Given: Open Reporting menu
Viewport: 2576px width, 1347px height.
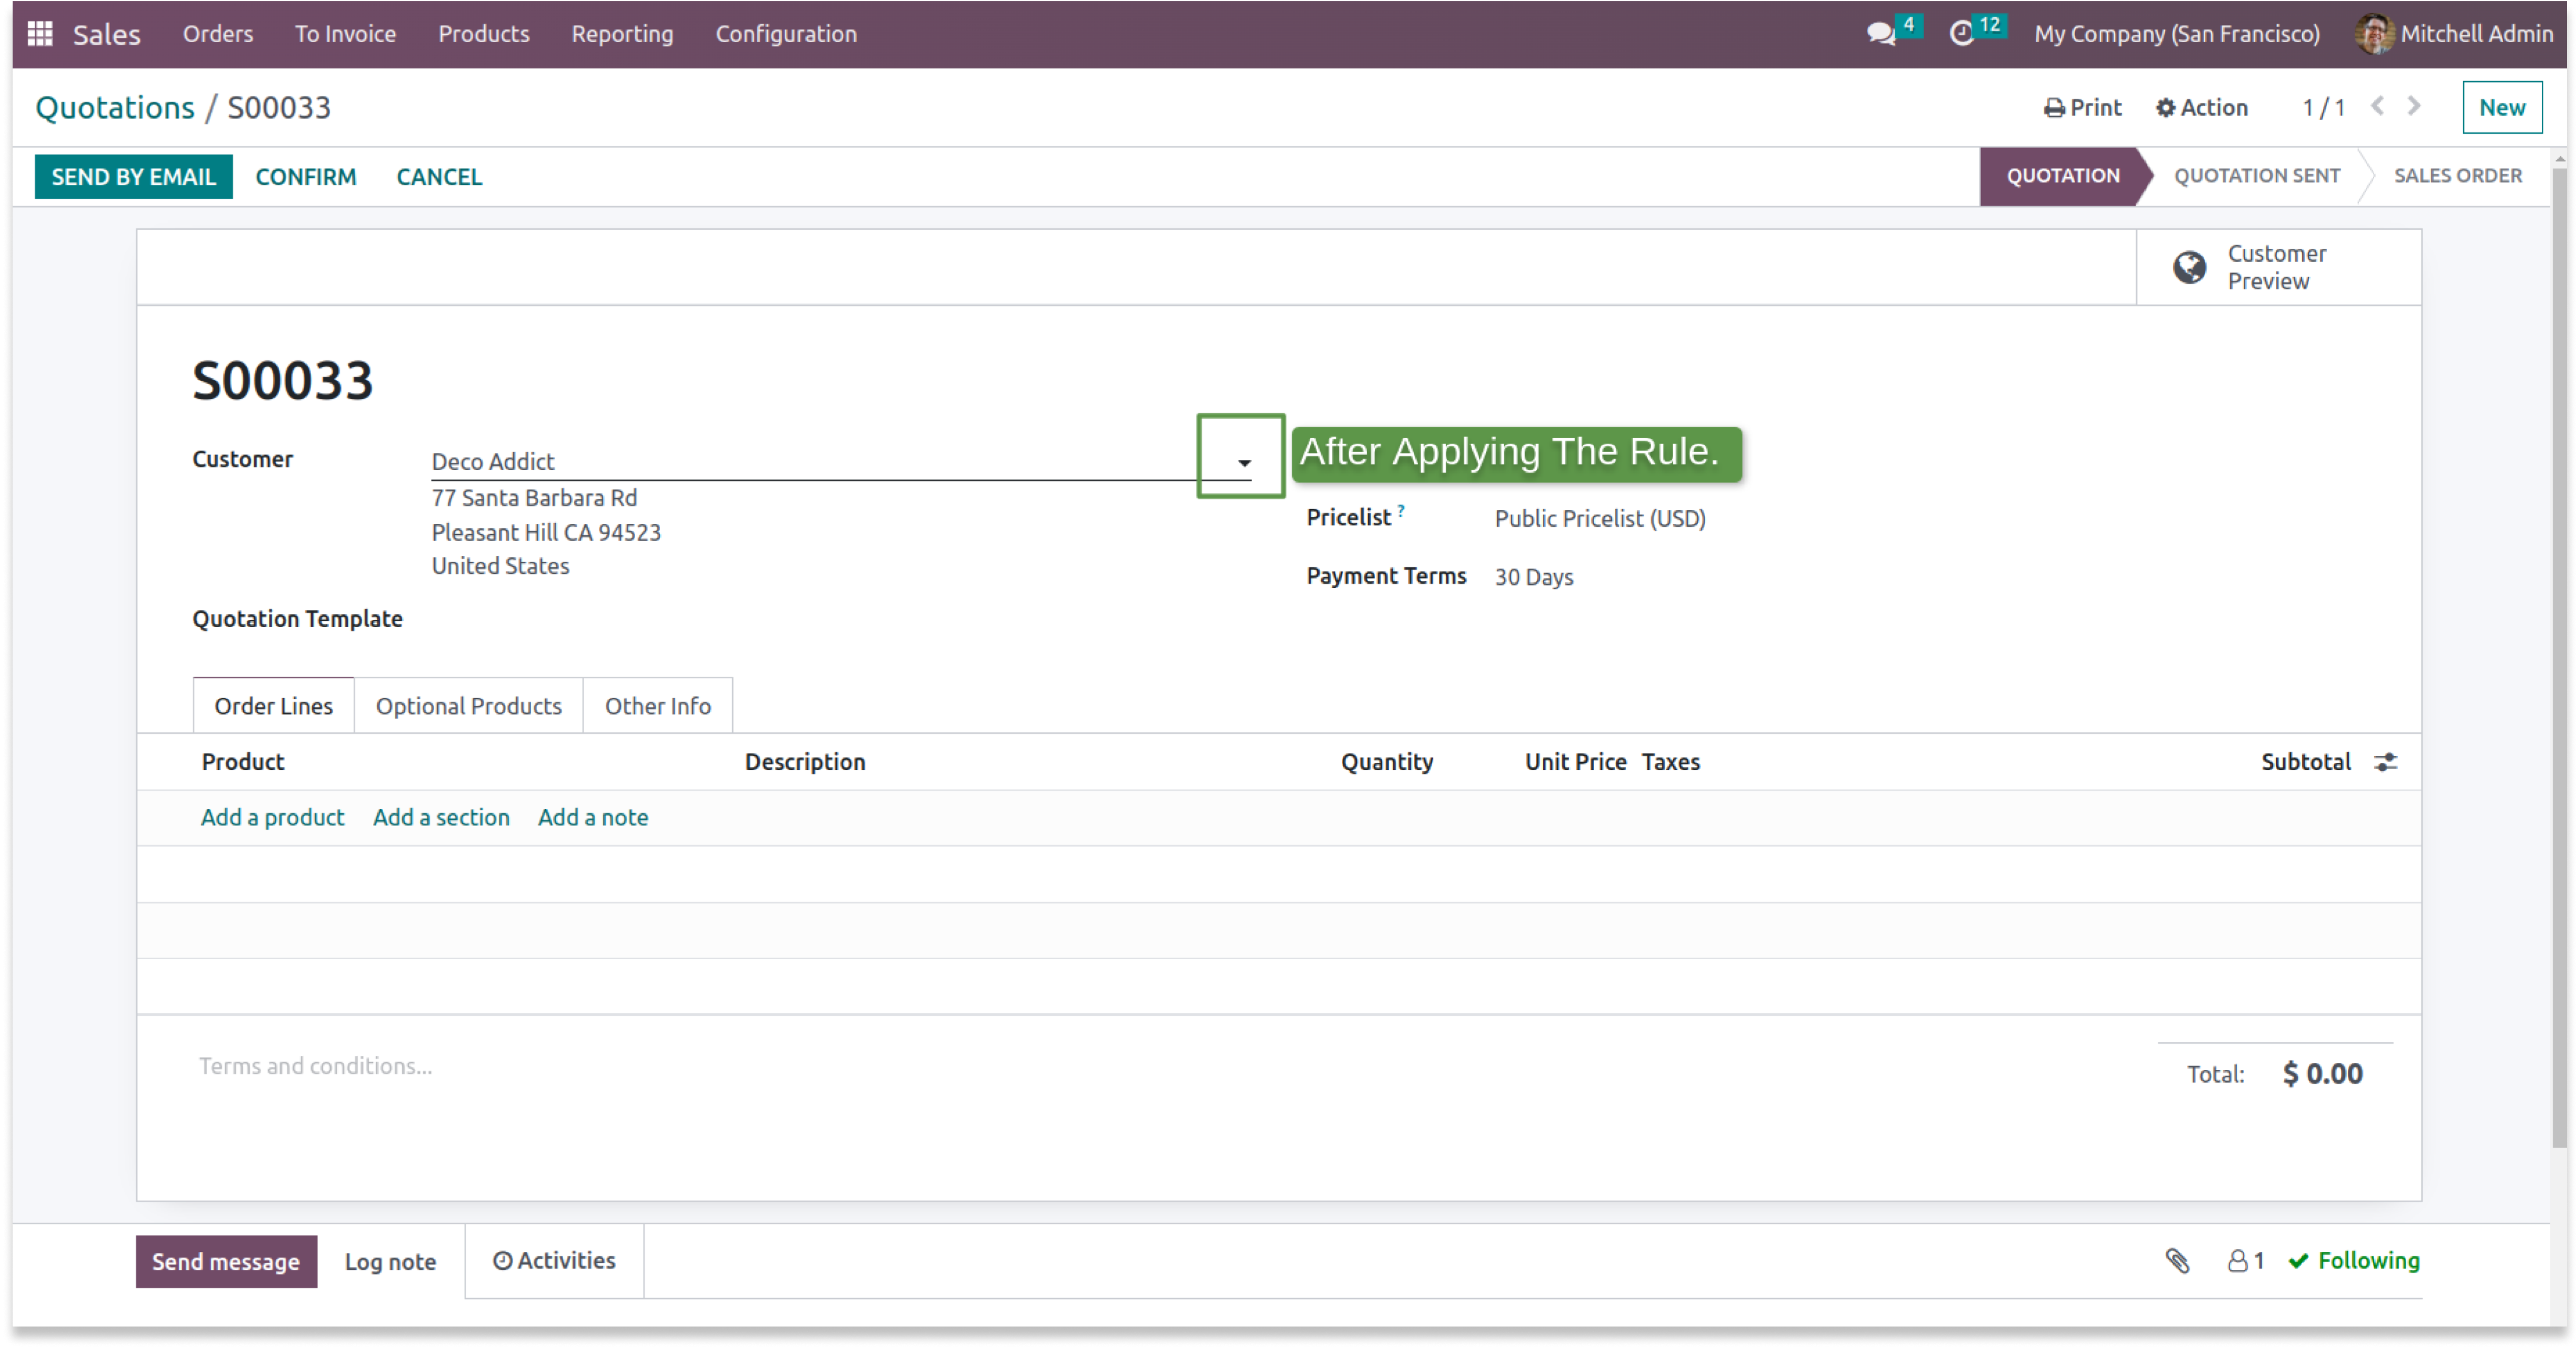Looking at the screenshot, I should coord(622,34).
